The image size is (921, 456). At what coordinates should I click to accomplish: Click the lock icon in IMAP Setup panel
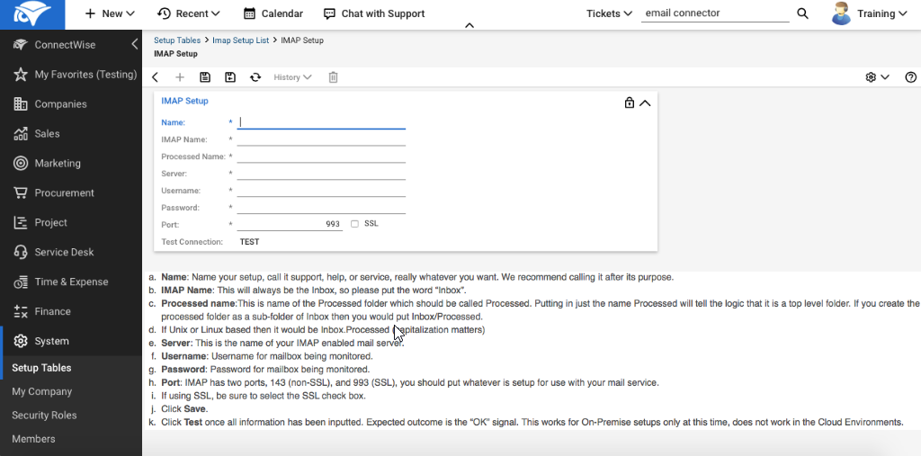(629, 103)
